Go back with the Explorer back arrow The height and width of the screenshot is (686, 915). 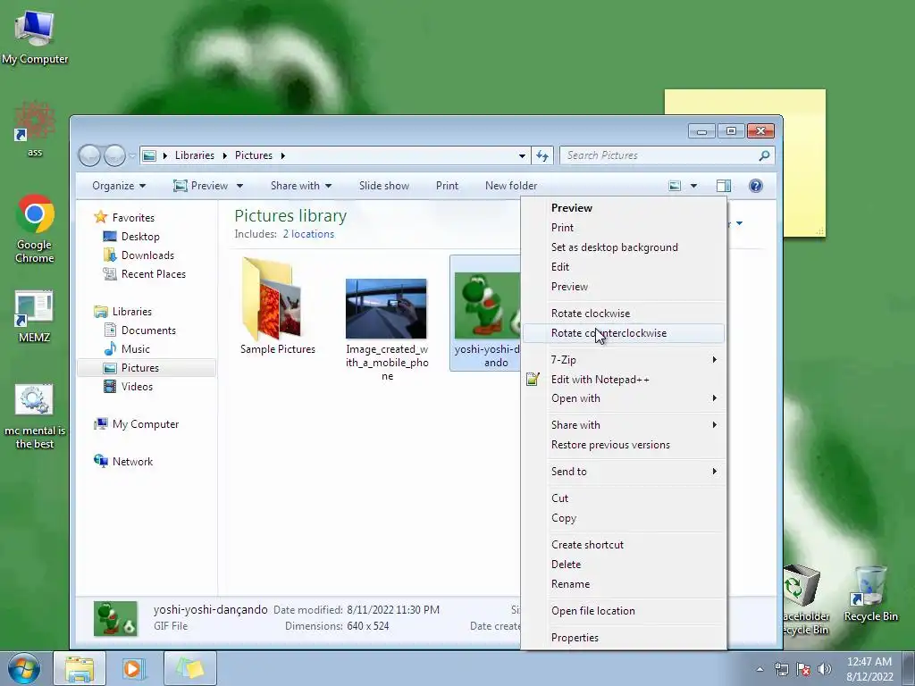pyautogui.click(x=89, y=155)
